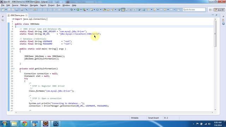
Task: Collapse the getCityInformation method fold marker
Action: click(14, 69)
